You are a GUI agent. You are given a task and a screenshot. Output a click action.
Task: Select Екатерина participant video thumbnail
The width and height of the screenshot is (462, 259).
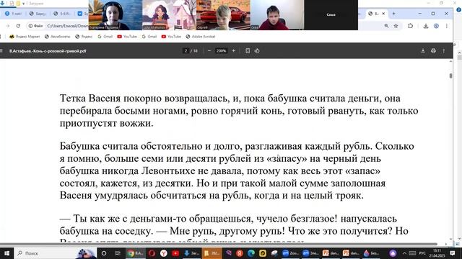pos(115,15)
